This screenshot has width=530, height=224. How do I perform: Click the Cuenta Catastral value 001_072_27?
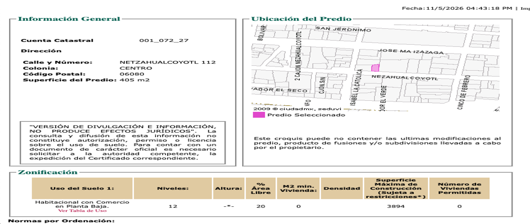pyautogui.click(x=164, y=40)
